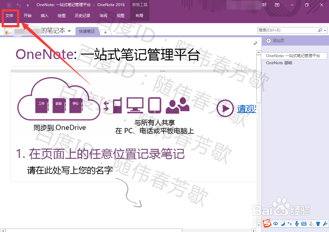
Task: Toggle Chinese/English input with the 中 icon
Action: (x=276, y=223)
